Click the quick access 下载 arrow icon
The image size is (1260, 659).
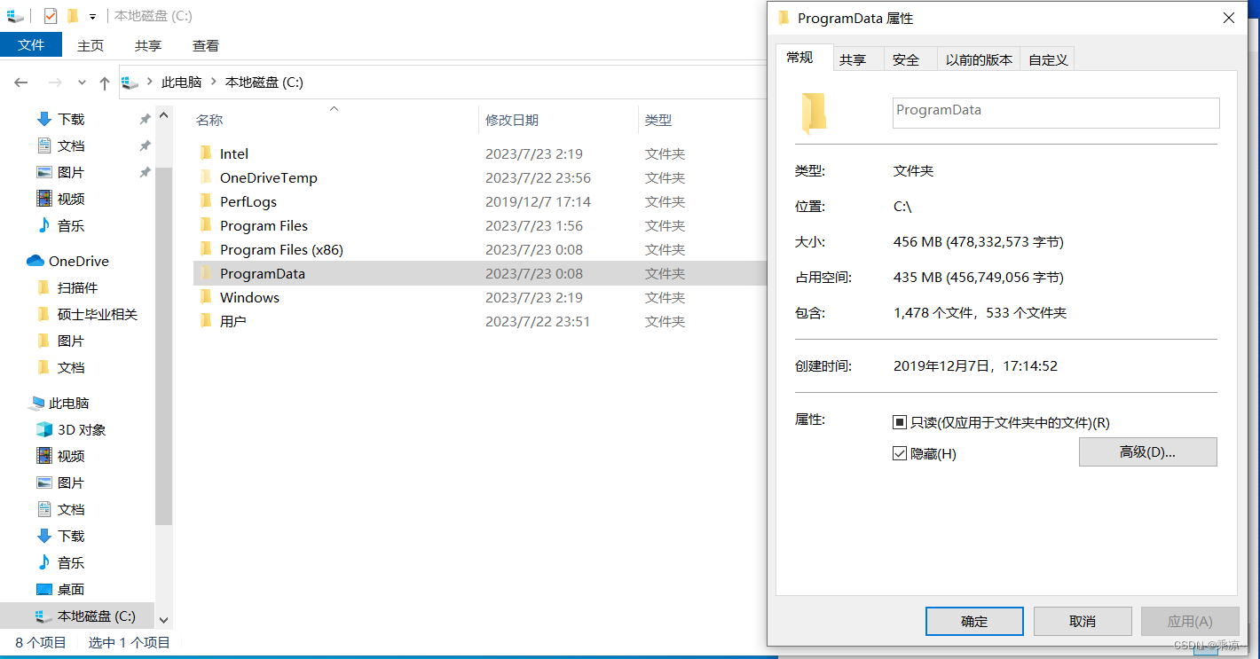pos(44,119)
